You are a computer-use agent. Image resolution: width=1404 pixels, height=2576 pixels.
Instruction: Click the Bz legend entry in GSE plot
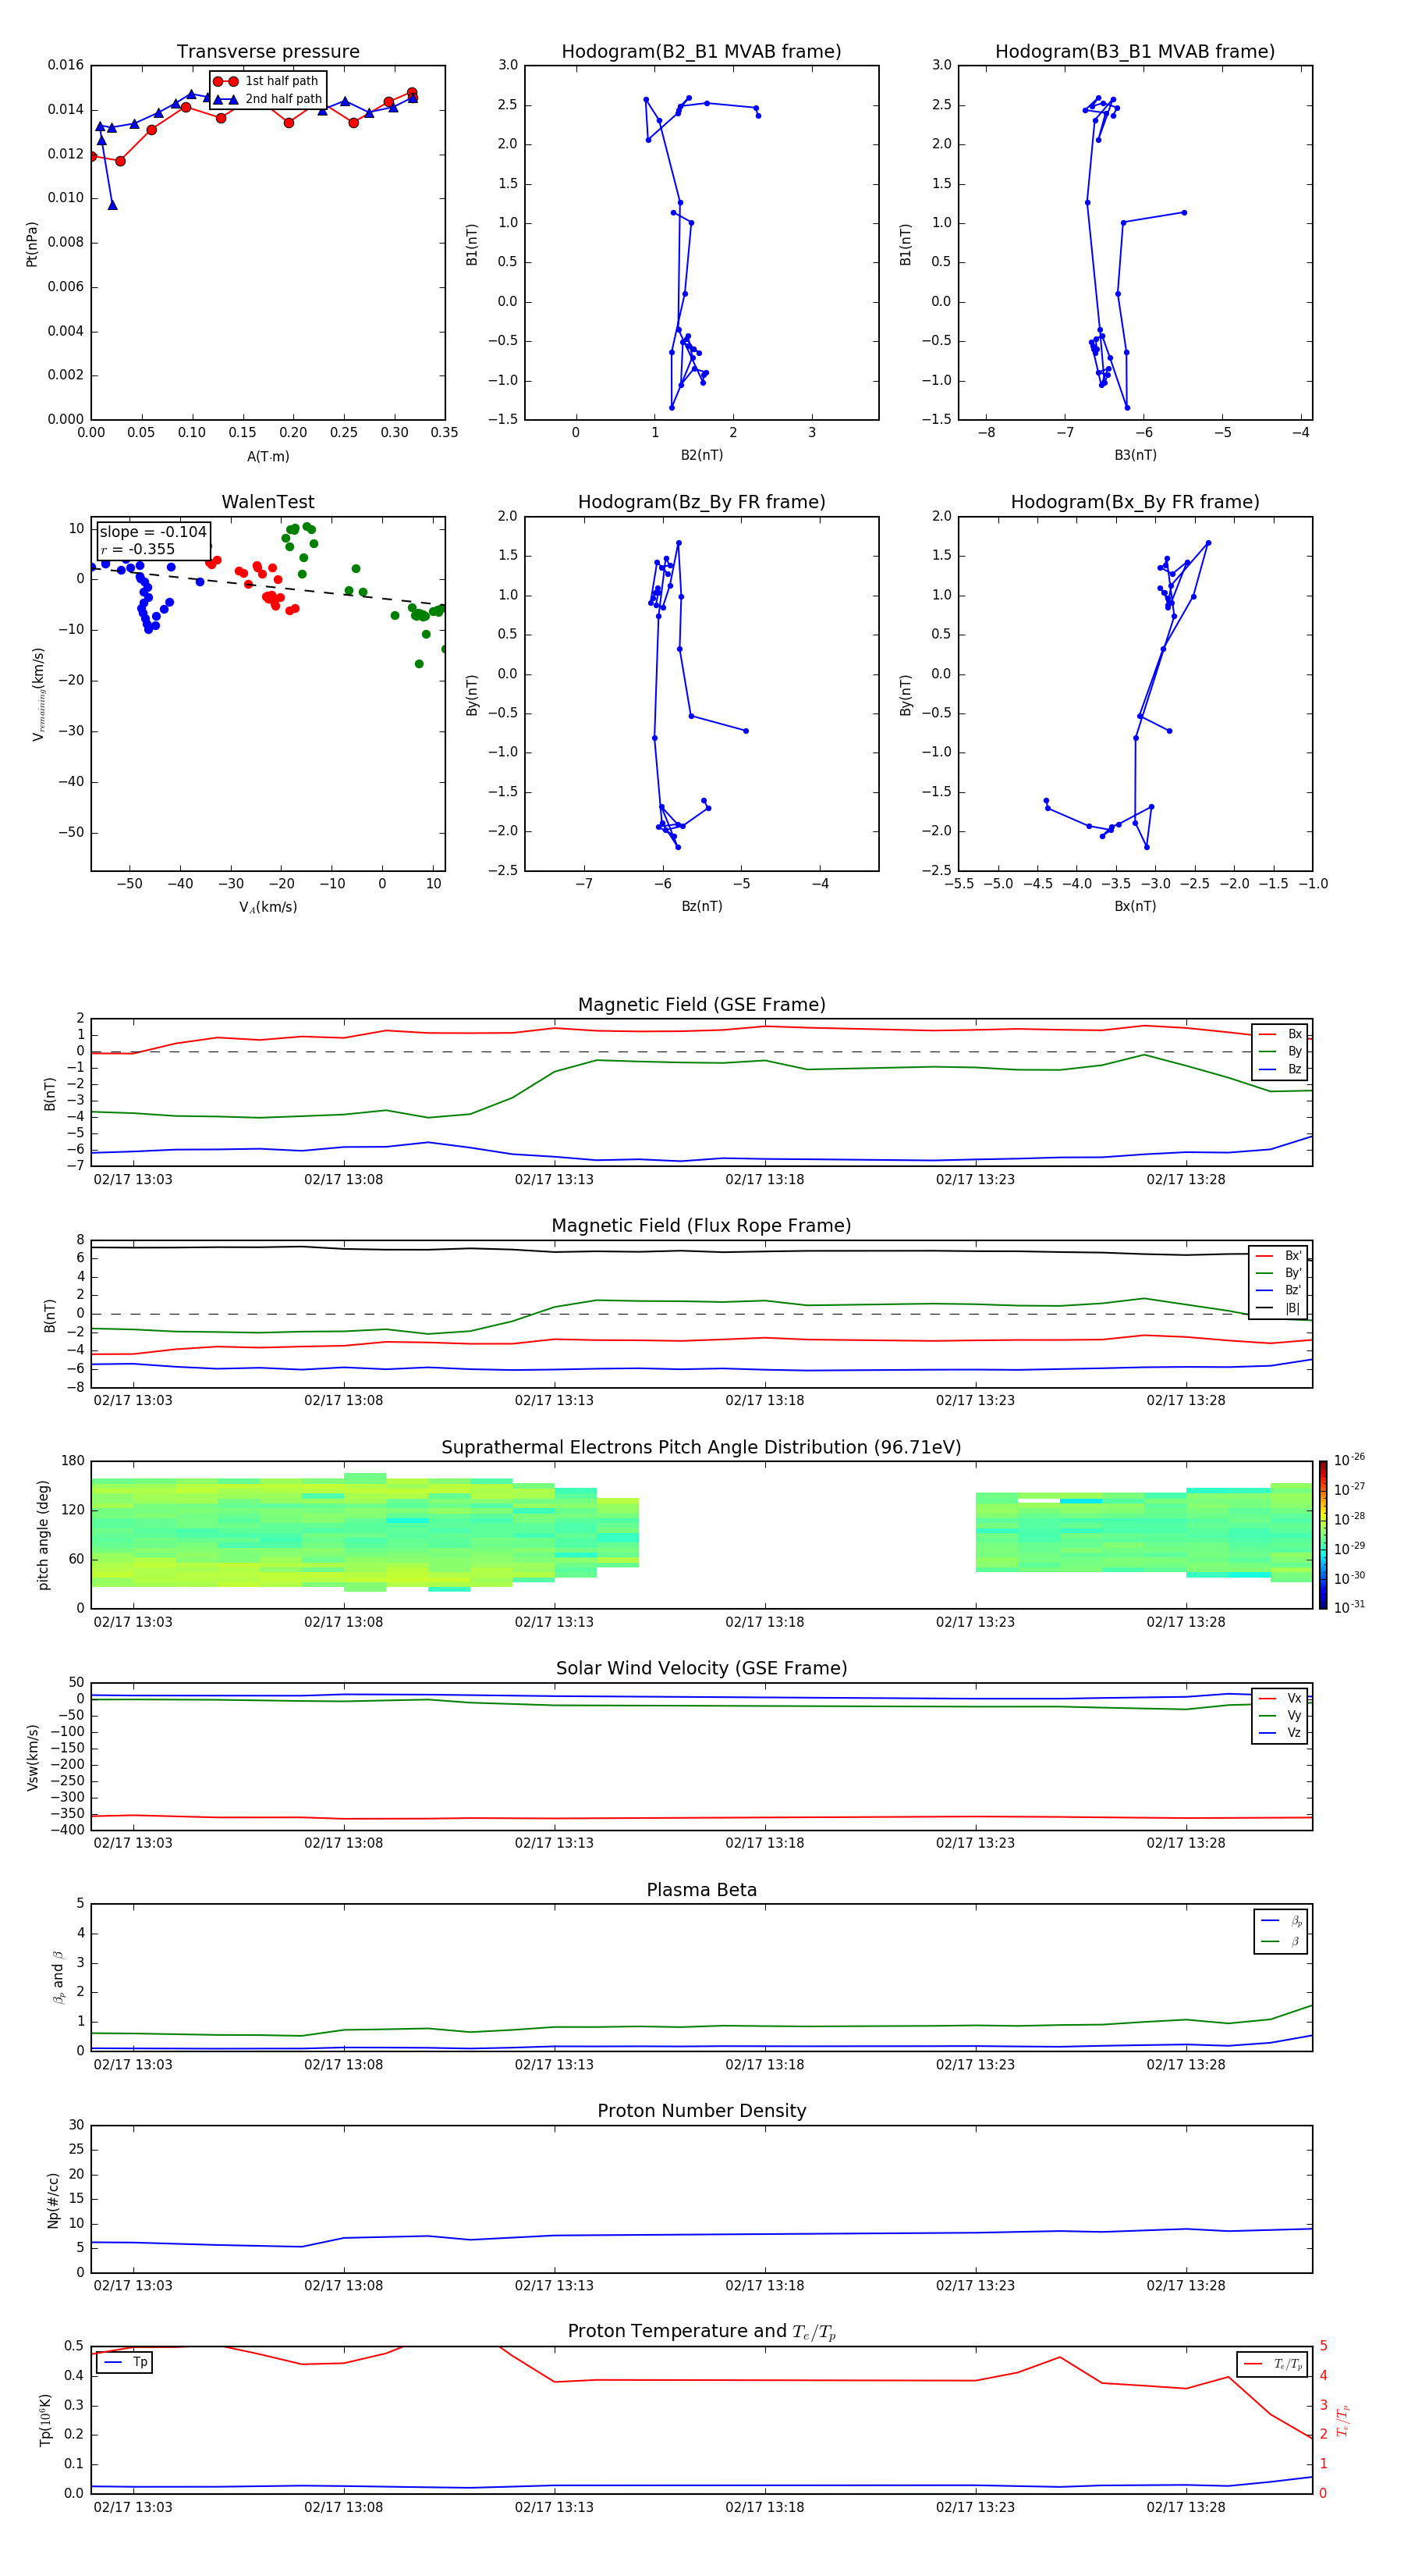click(x=1280, y=1069)
